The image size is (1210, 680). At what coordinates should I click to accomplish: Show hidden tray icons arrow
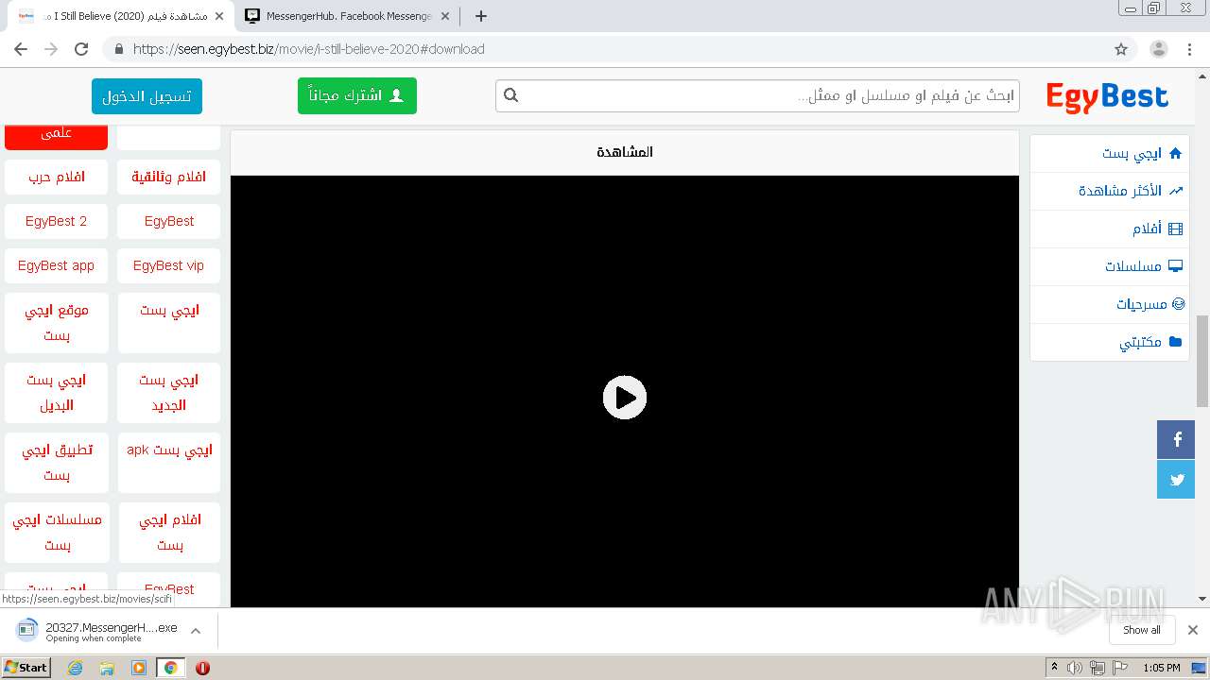tap(1054, 668)
